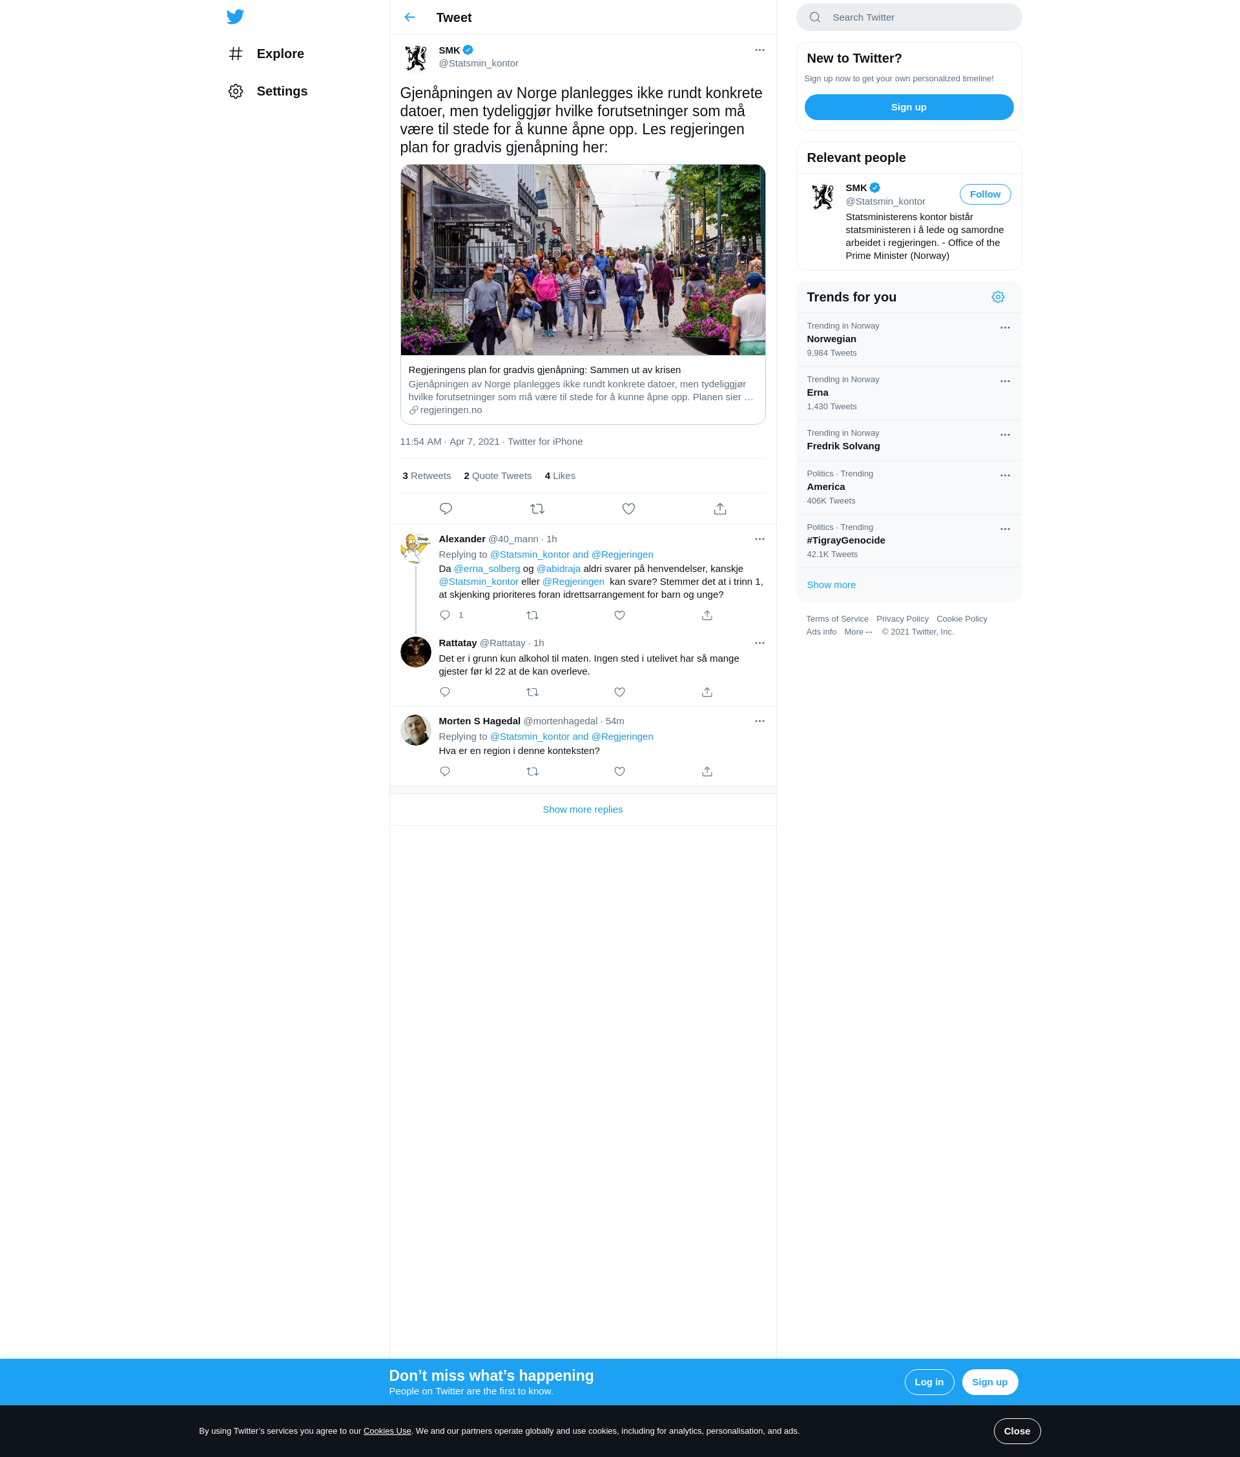The height and width of the screenshot is (1457, 1240).
Task: Like the main SMK tweet
Action: (x=628, y=509)
